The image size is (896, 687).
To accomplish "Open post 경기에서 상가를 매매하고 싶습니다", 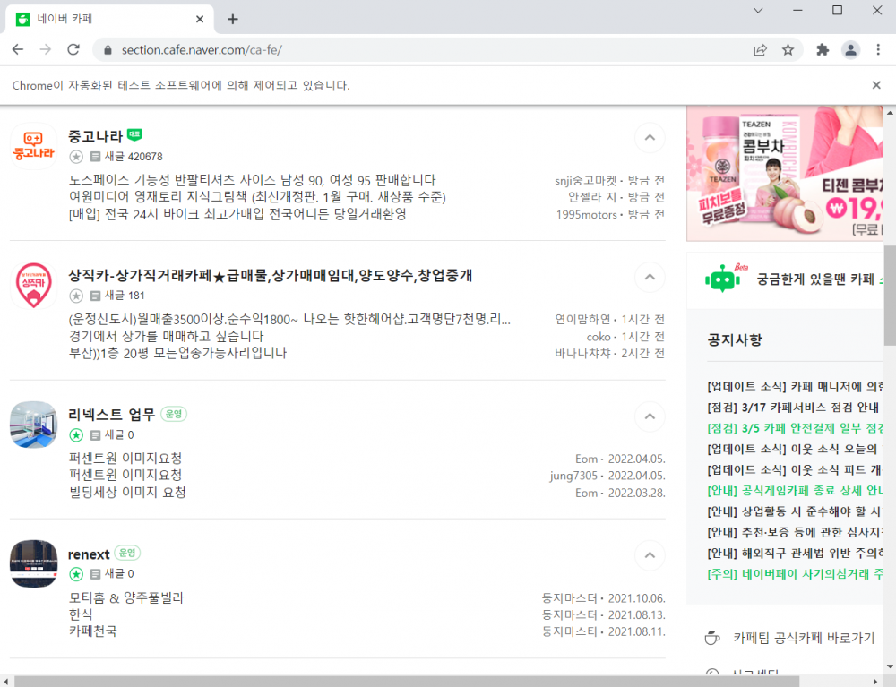I will pos(167,337).
